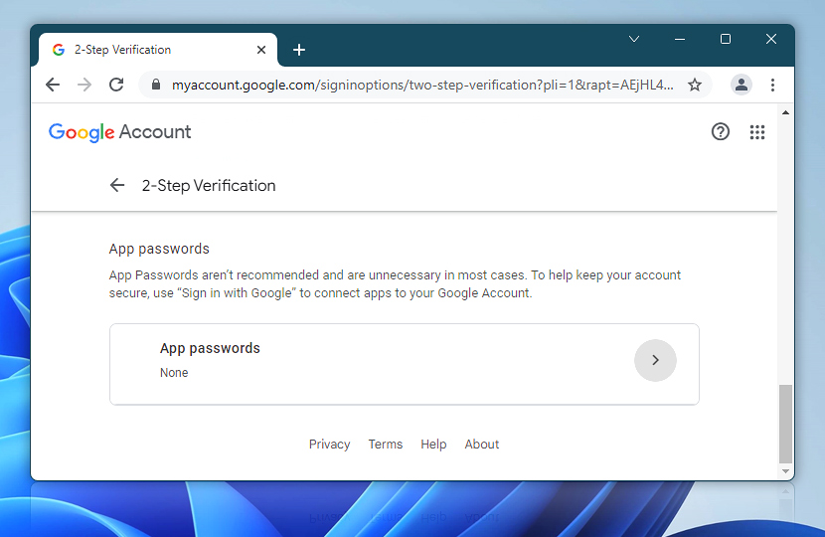
Task: Open the Chrome profile avatar icon
Action: [742, 85]
